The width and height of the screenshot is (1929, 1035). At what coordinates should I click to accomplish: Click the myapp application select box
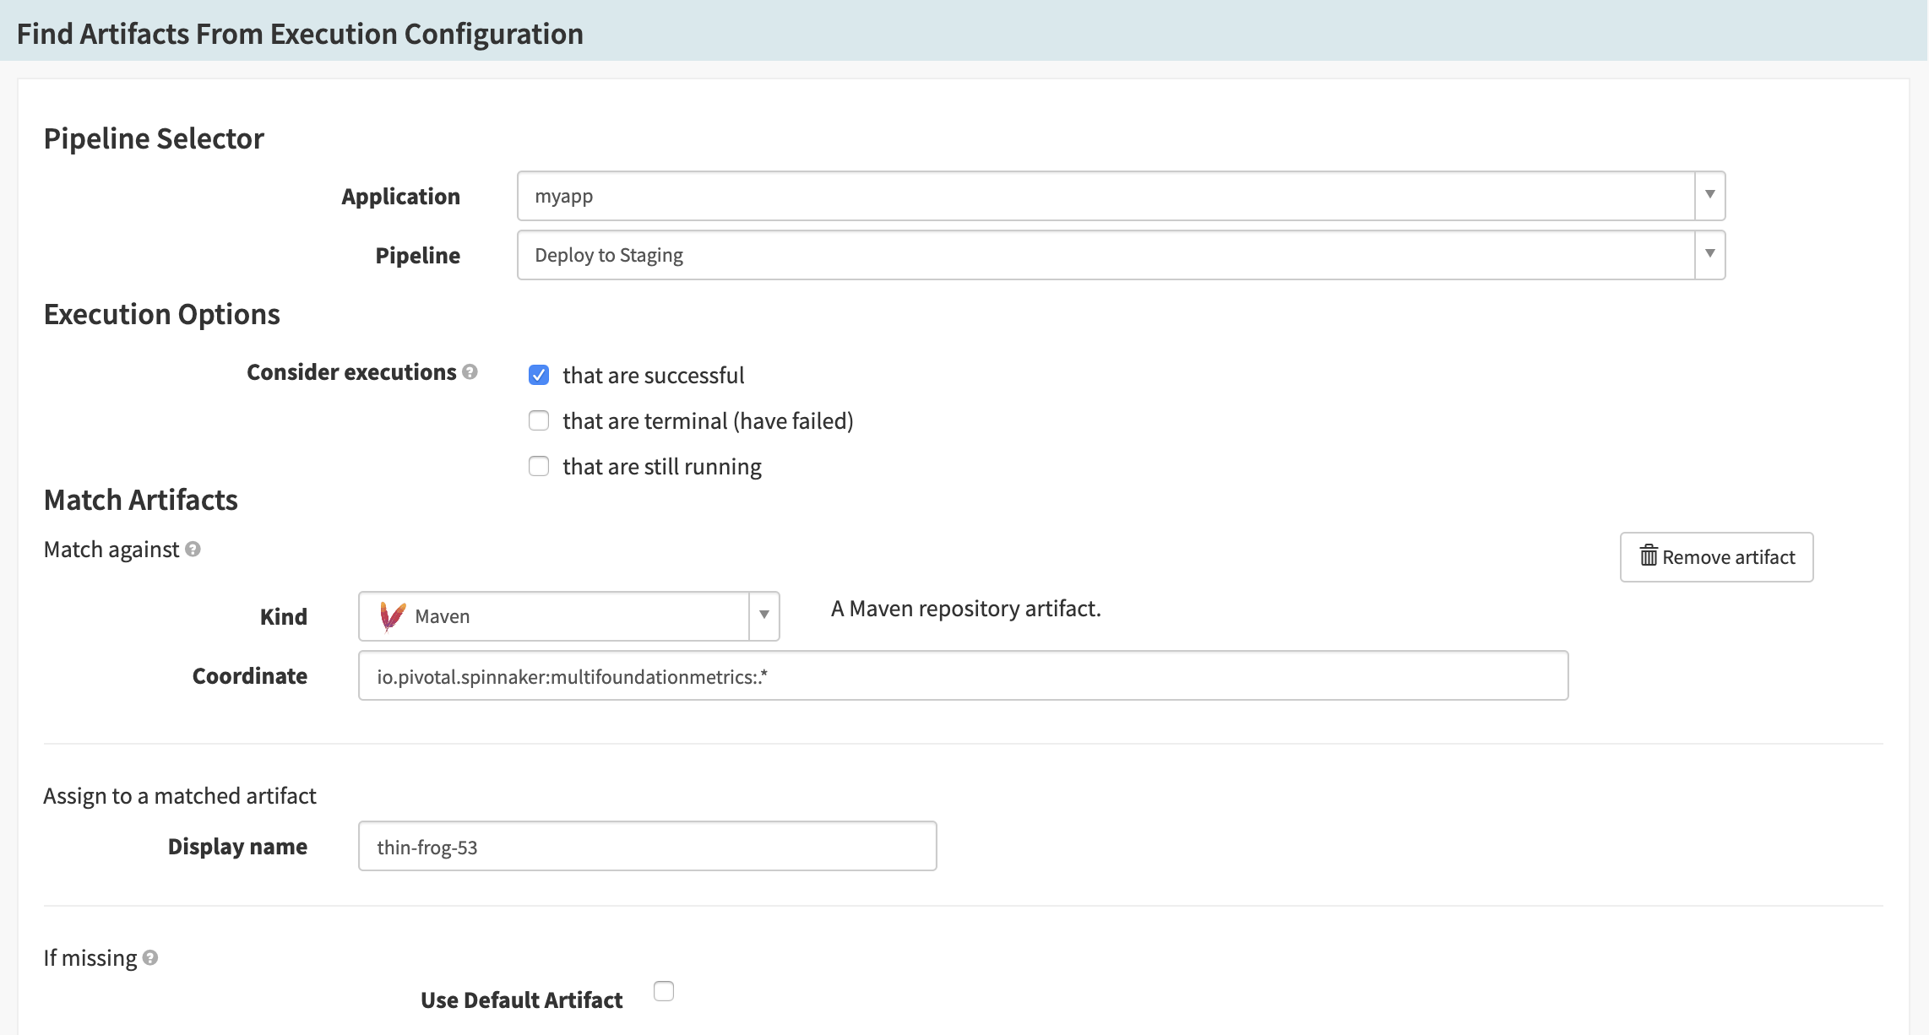tap(1105, 196)
